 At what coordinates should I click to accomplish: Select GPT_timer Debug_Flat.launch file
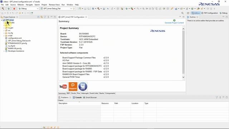(x=19, y=40)
